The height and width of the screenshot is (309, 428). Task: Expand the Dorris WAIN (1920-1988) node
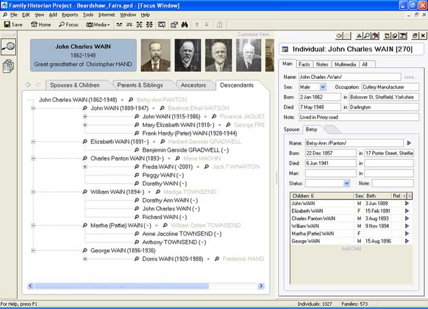tap(85, 259)
